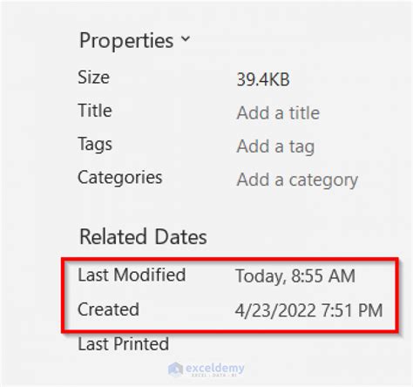Select the 4/23/2022 7:51 PM date
Screen dimensions: 413x387
coord(308,310)
